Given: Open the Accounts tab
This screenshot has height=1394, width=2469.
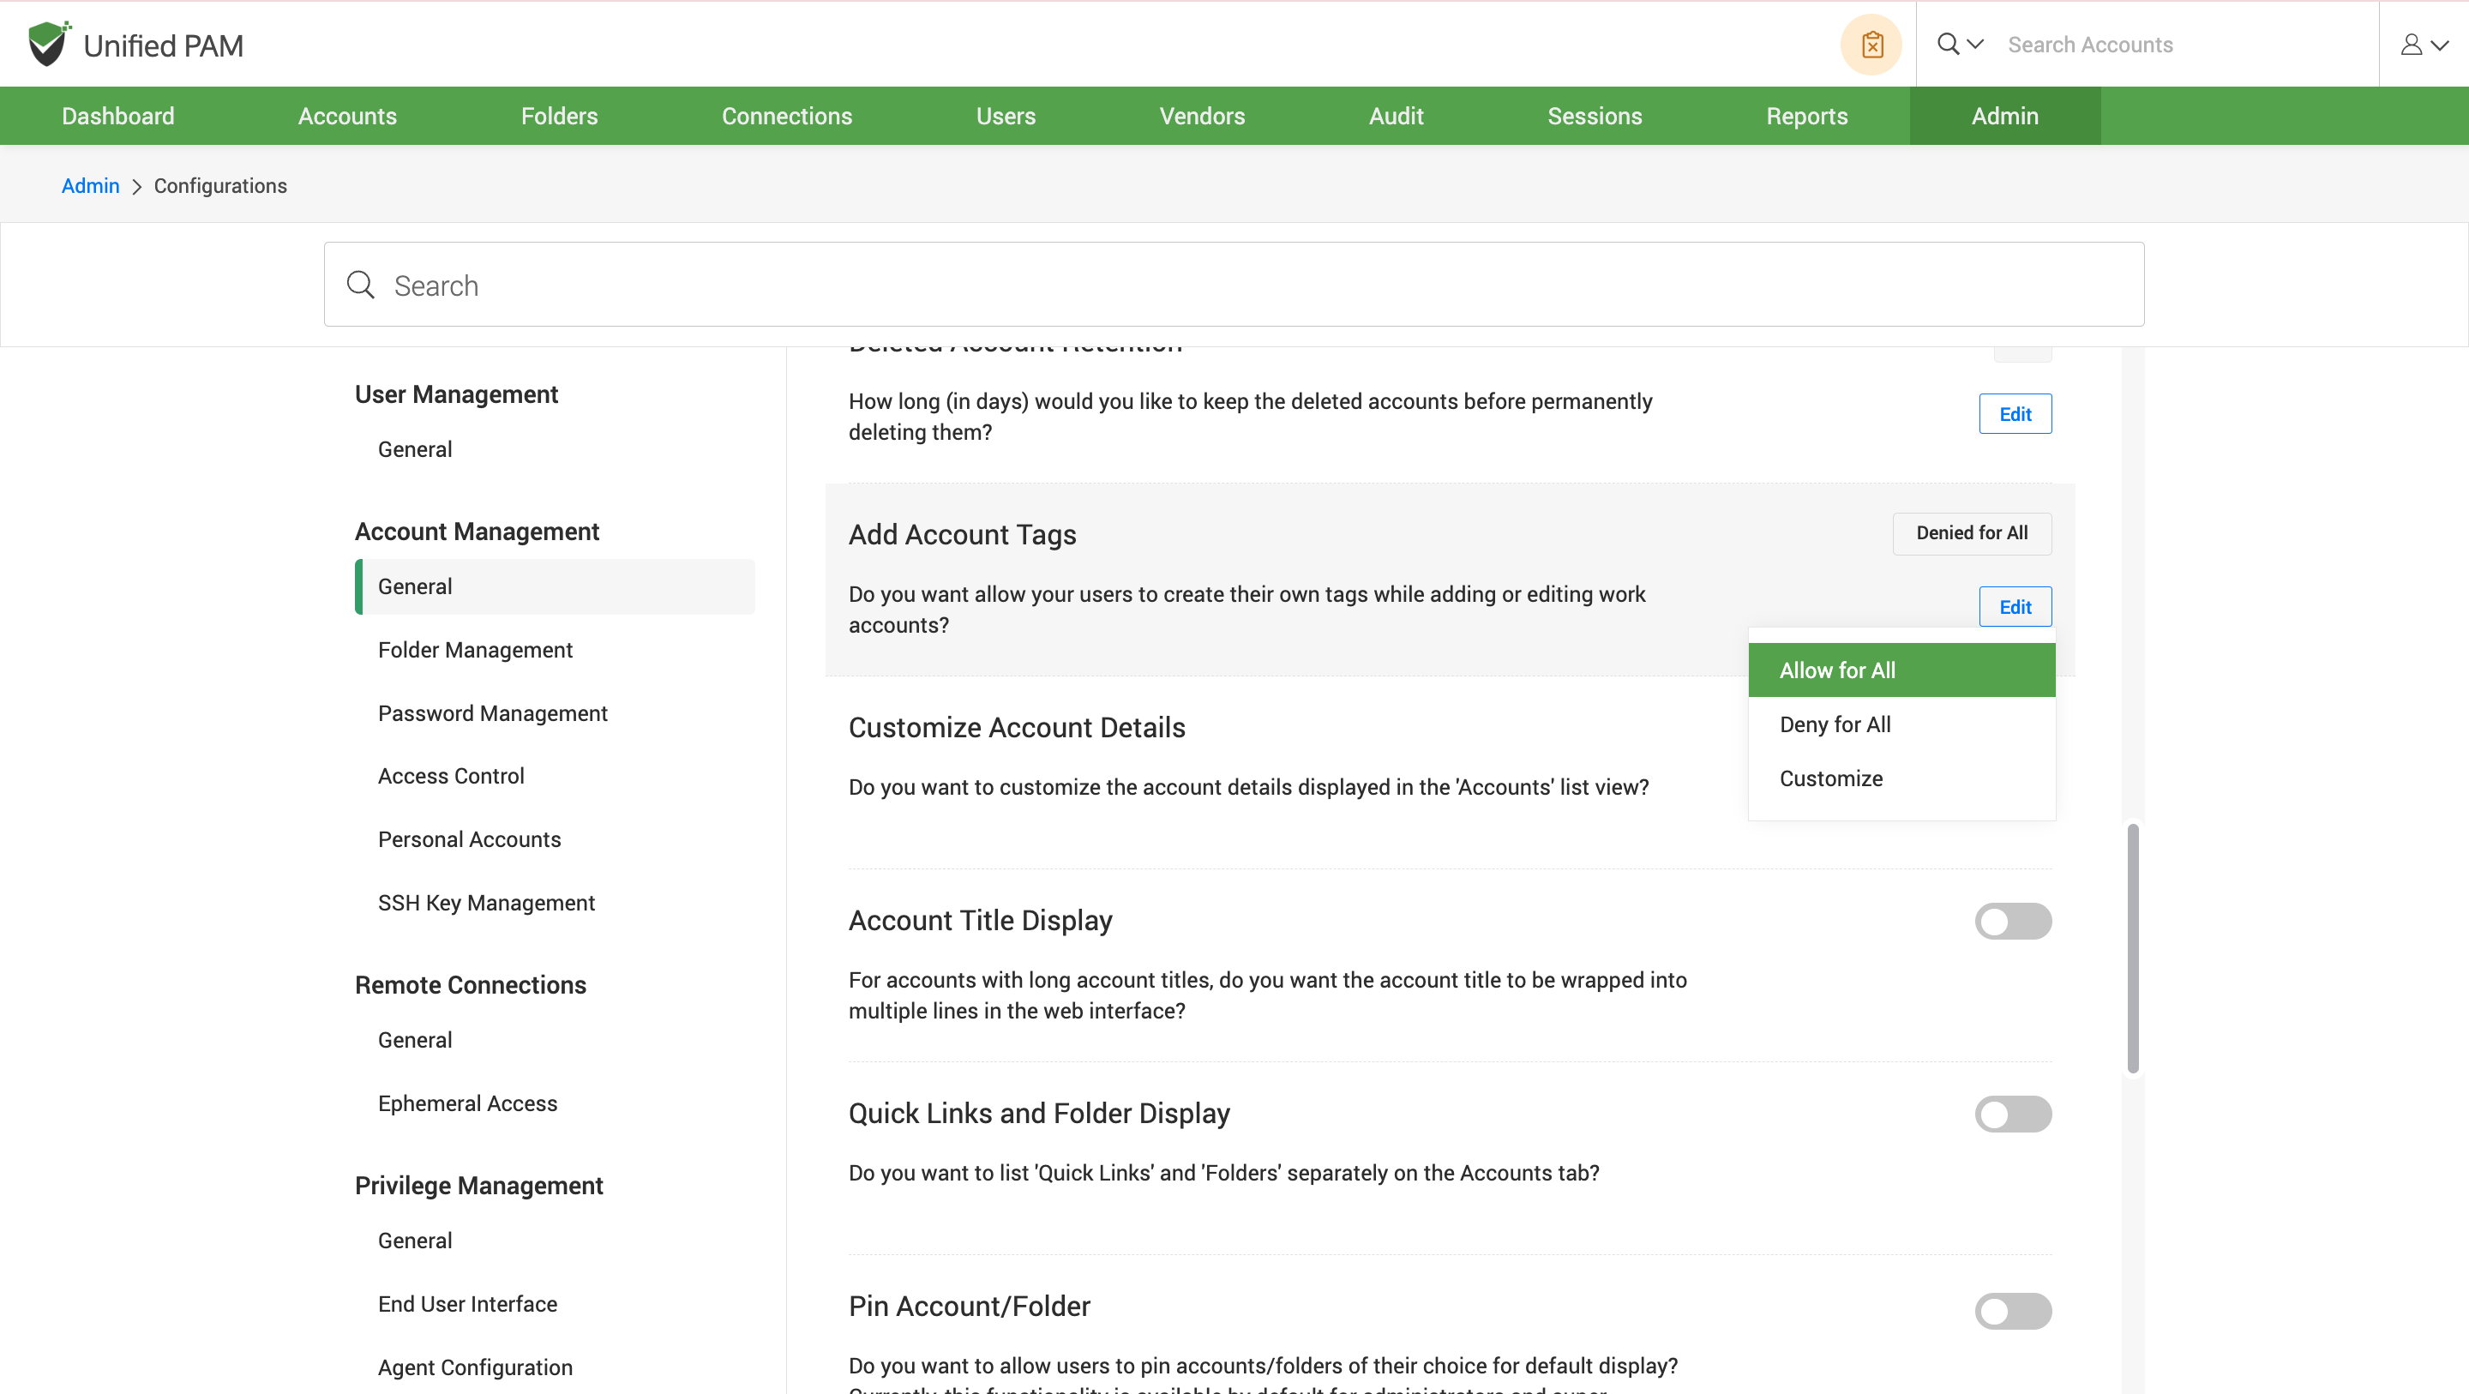Looking at the screenshot, I should tap(347, 116).
